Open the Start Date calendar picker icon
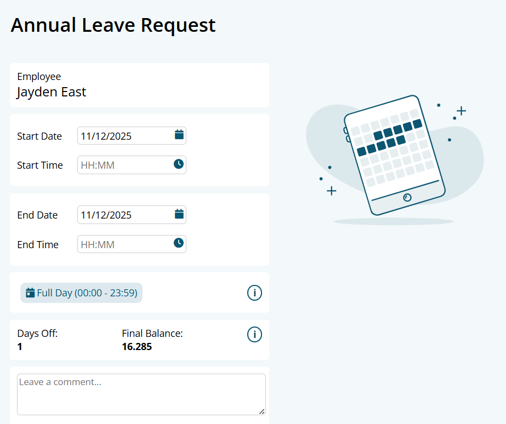The width and height of the screenshot is (506, 424). point(179,135)
